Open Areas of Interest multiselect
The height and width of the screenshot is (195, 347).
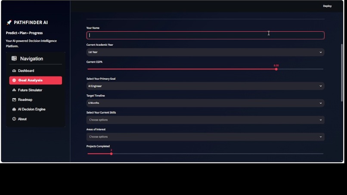coord(205,137)
